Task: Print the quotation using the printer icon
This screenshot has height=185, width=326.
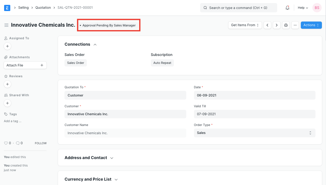Action: coord(286,25)
